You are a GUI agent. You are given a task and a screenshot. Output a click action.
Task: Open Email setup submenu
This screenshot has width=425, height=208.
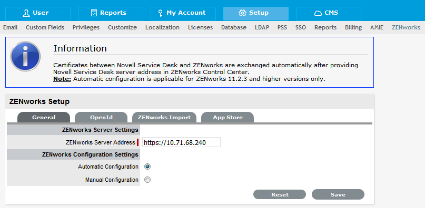pos(11,28)
